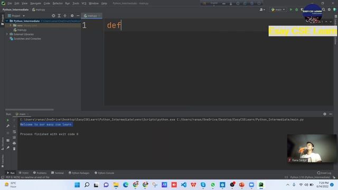The height and width of the screenshot is (190, 338).
Task: Debug 'main' with the bug icon
Action: [x=297, y=9]
